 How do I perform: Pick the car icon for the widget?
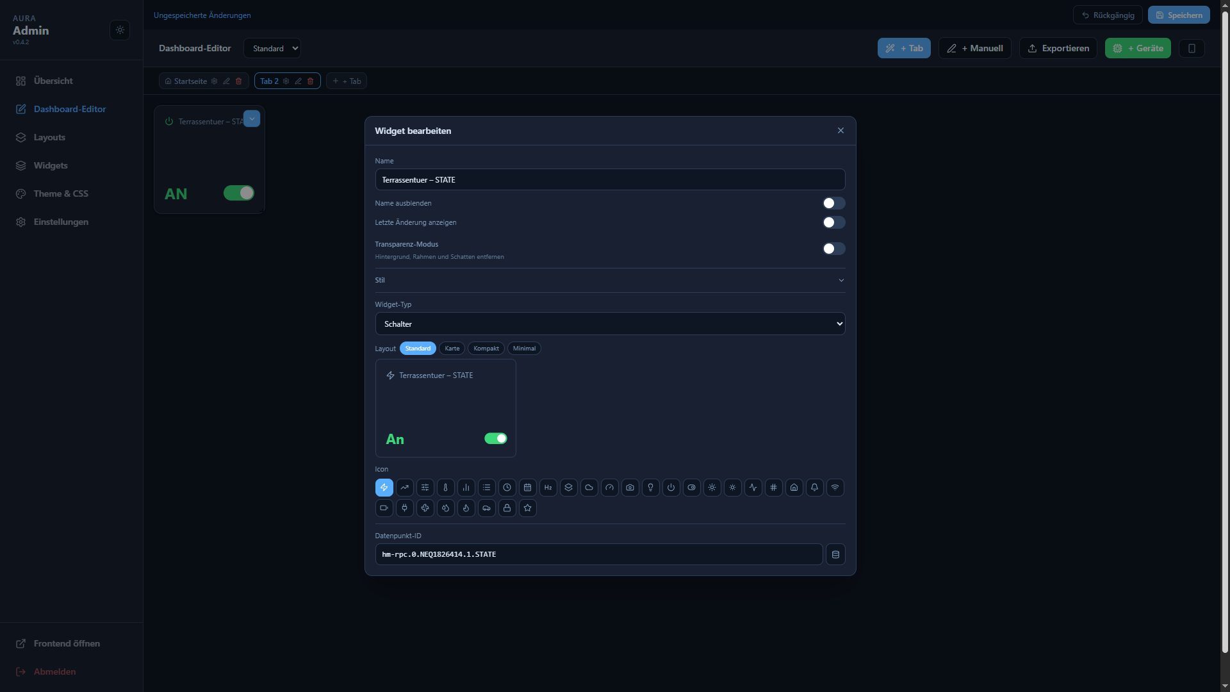point(487,508)
